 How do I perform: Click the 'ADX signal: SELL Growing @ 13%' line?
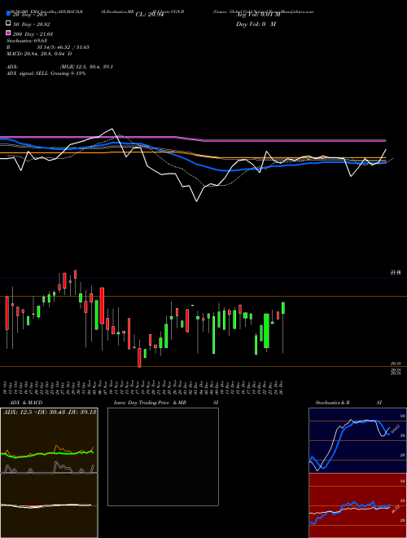coord(46,73)
